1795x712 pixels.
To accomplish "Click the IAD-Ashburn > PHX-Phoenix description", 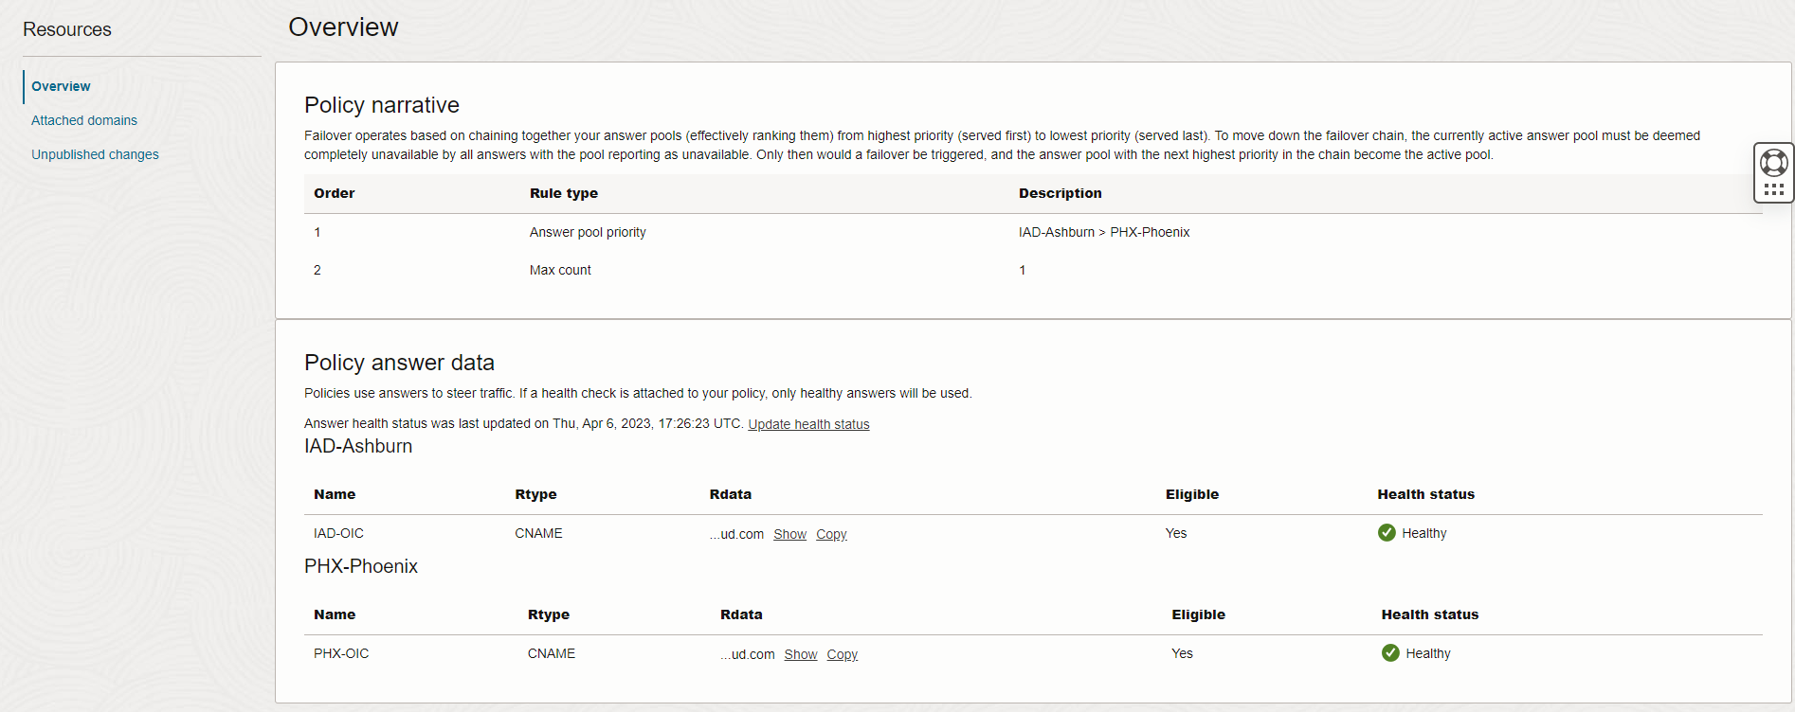I will [x=1104, y=232].
